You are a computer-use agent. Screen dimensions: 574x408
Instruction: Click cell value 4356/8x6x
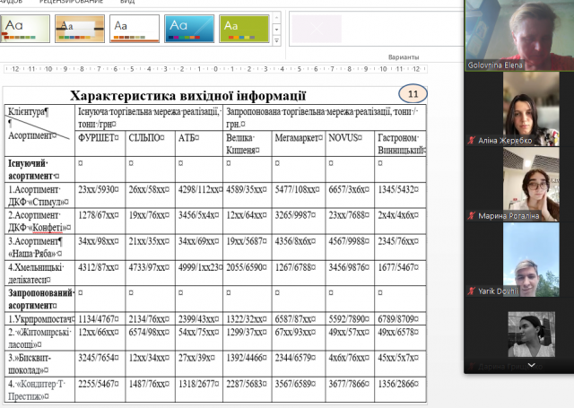coord(295,241)
